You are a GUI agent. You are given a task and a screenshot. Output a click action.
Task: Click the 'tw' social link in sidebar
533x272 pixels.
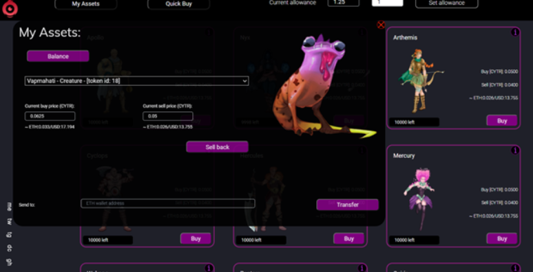9,221
